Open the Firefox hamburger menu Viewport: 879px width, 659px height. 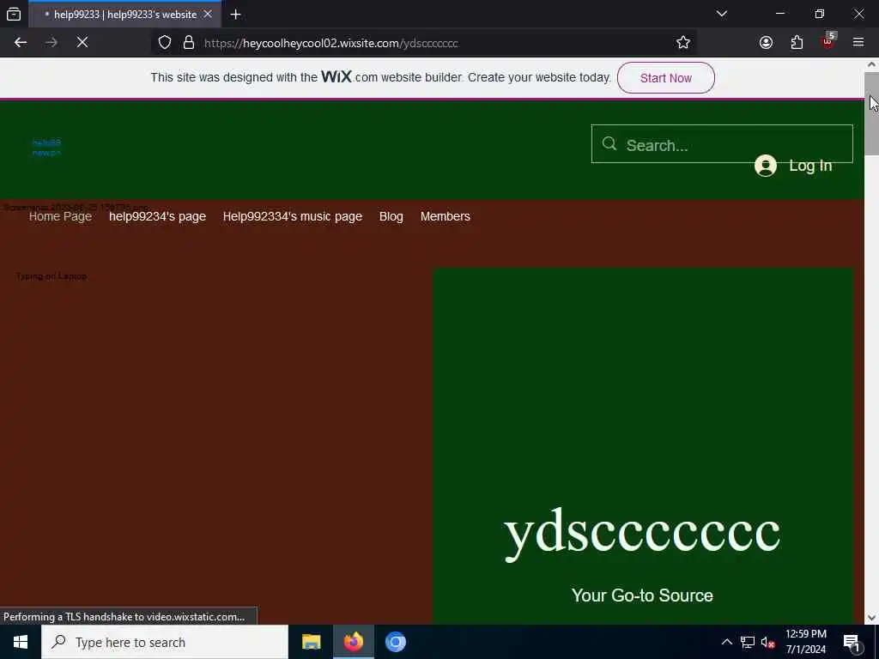click(858, 43)
